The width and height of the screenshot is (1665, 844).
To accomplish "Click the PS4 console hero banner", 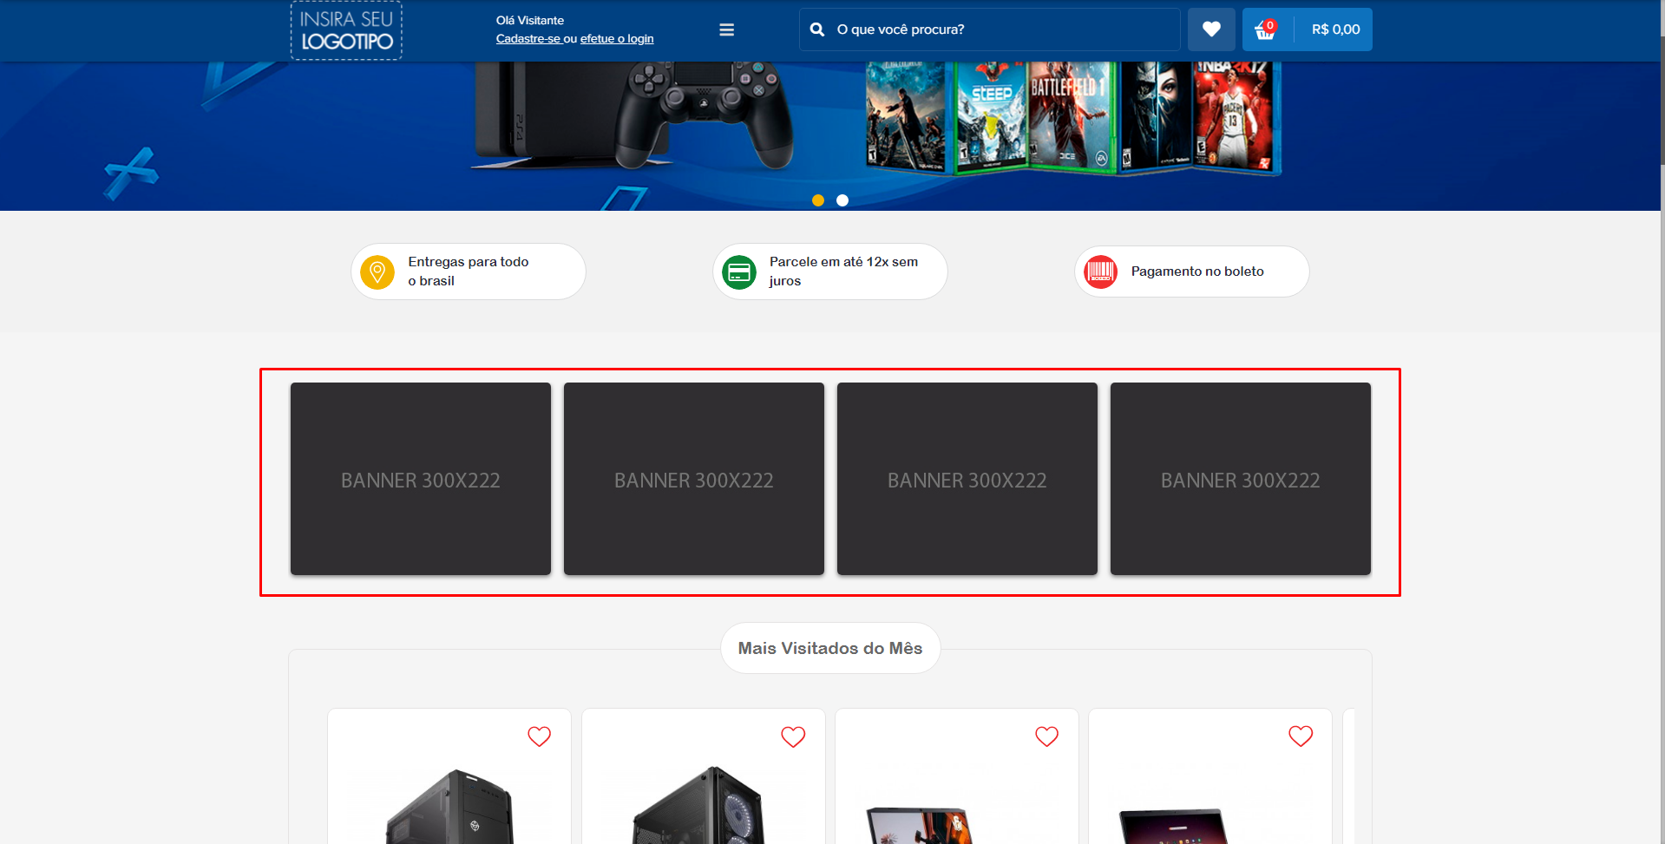I will [x=829, y=135].
